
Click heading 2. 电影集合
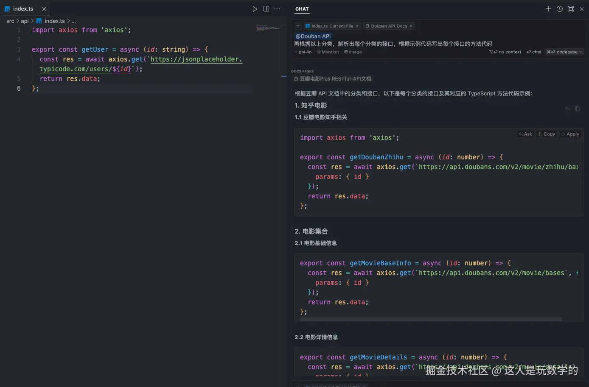(x=311, y=231)
